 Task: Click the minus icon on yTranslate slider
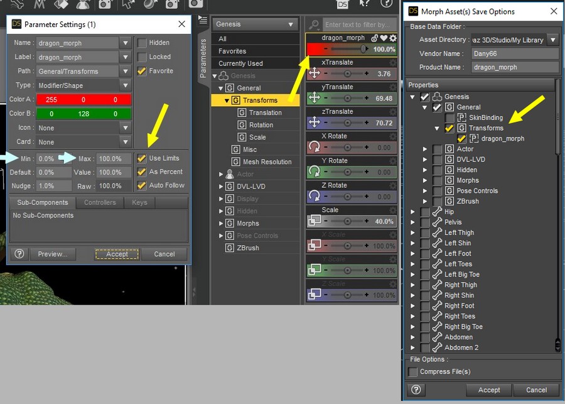pos(326,98)
